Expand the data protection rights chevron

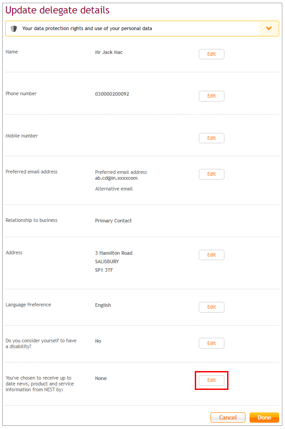click(269, 28)
